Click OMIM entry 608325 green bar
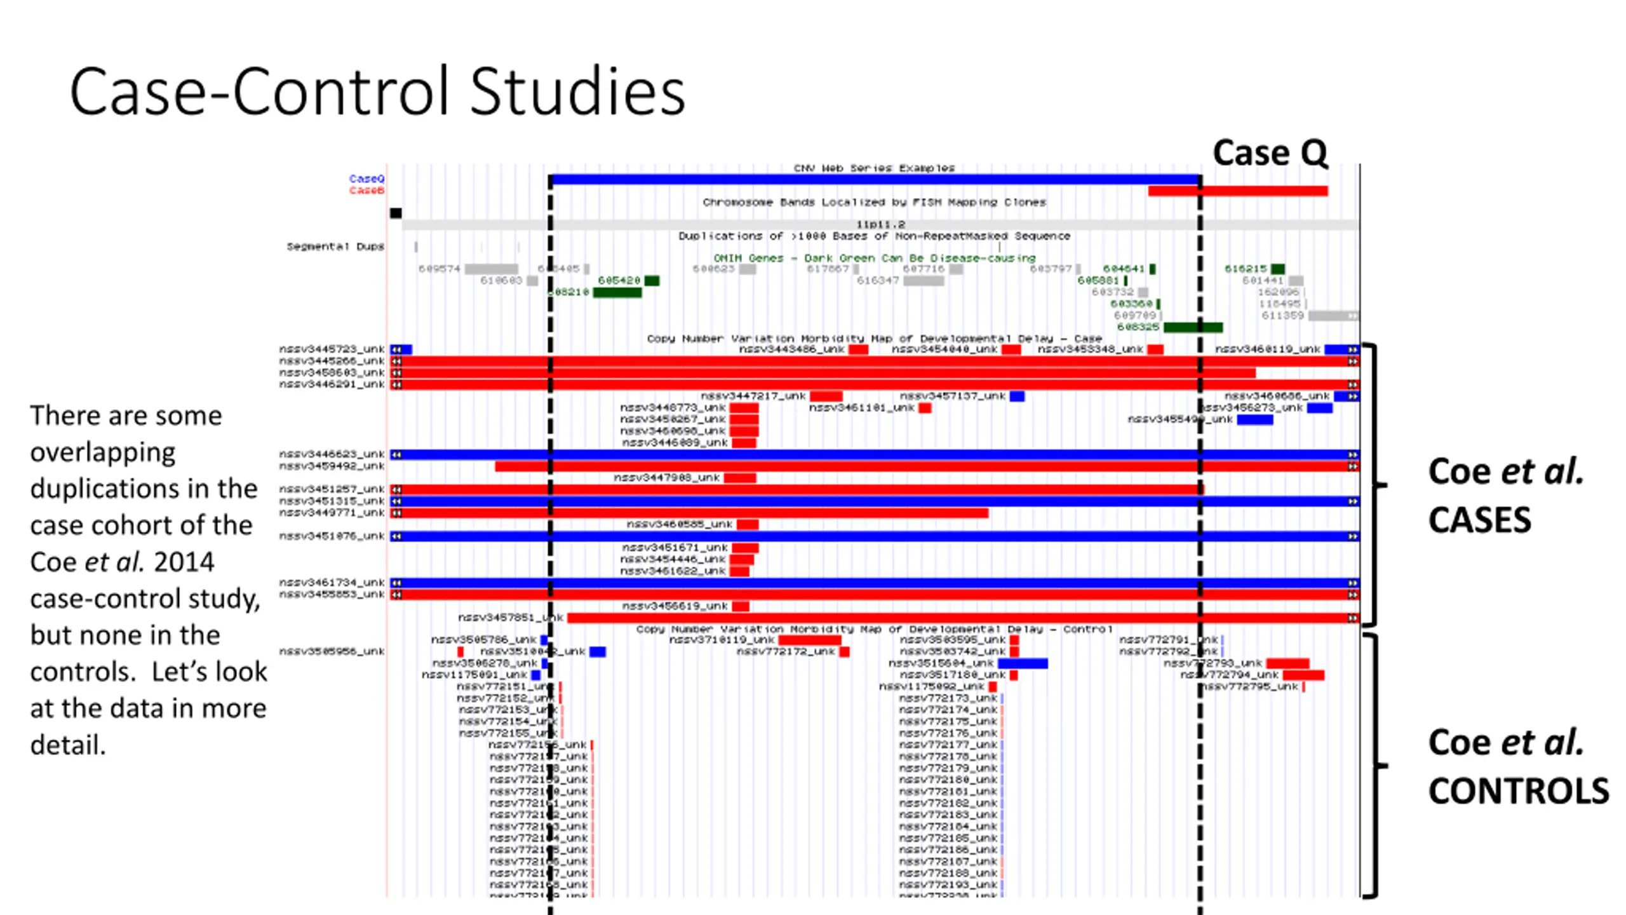 [1193, 327]
